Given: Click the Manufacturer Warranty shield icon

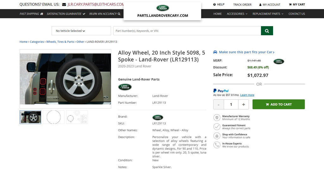Looking at the screenshot, I should pyautogui.click(x=217, y=118).
